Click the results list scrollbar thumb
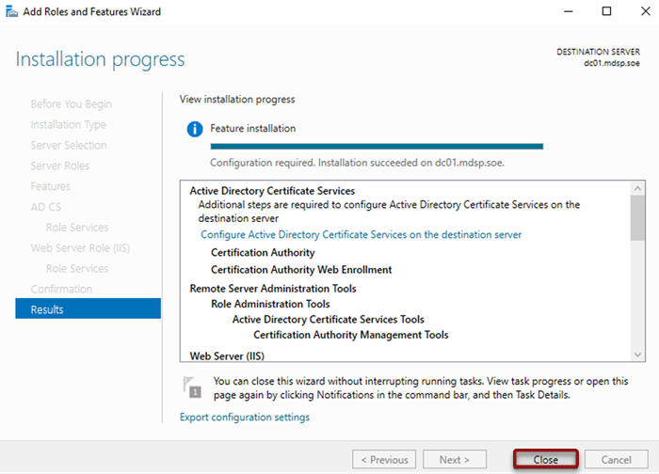The width and height of the screenshot is (659, 474). (x=637, y=218)
